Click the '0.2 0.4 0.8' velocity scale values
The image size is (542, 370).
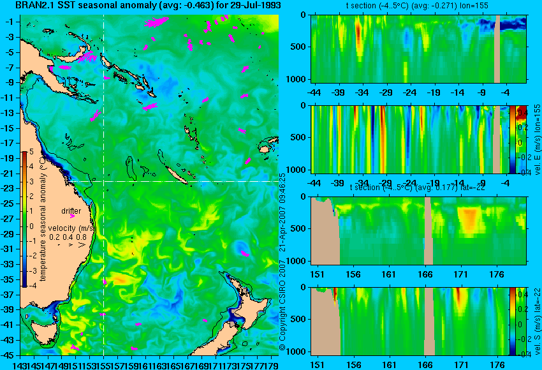click(68, 237)
